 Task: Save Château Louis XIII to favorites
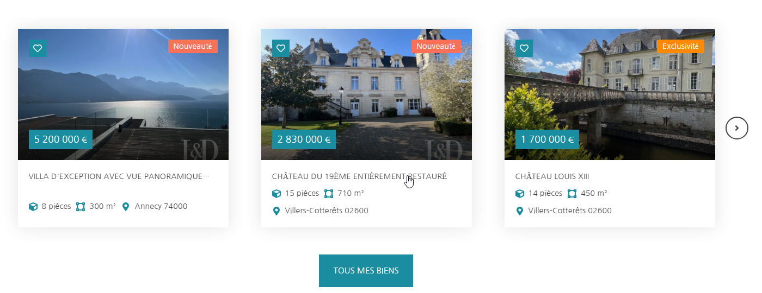tap(524, 48)
